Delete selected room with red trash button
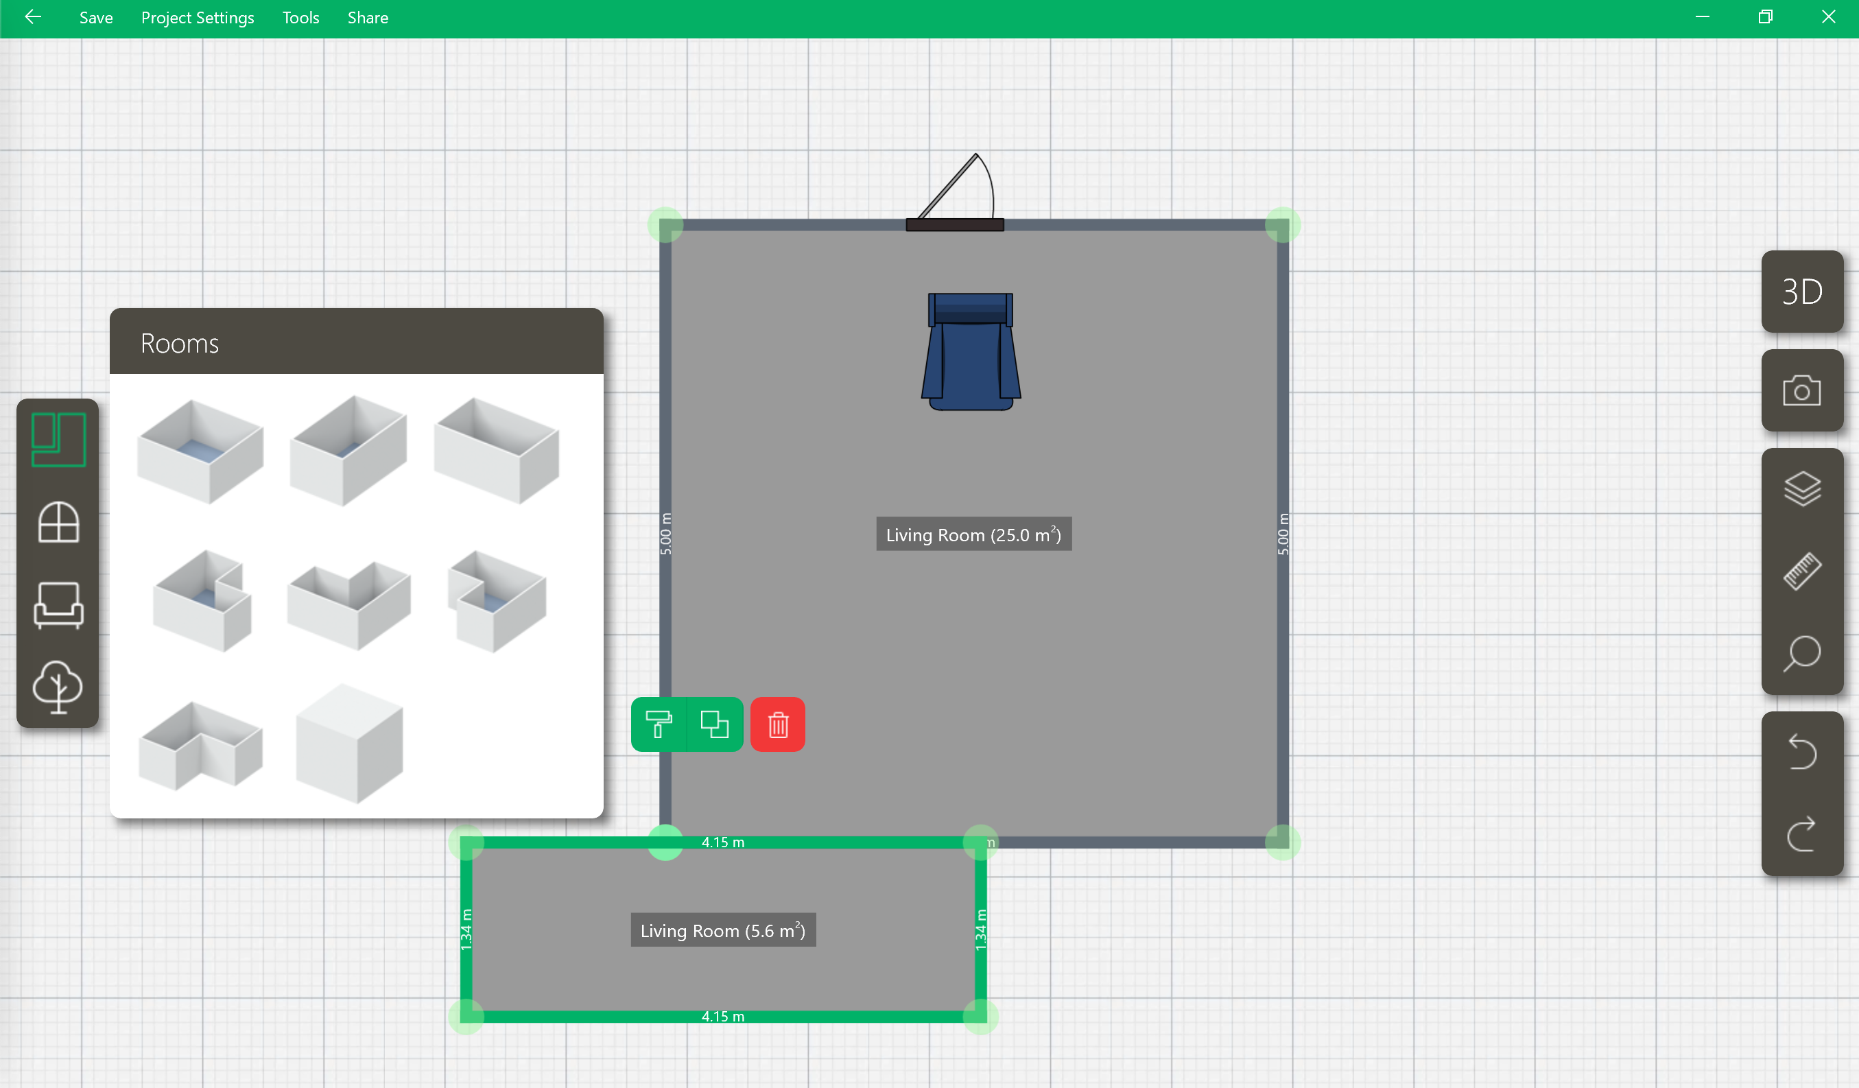This screenshot has height=1088, width=1859. [x=777, y=724]
